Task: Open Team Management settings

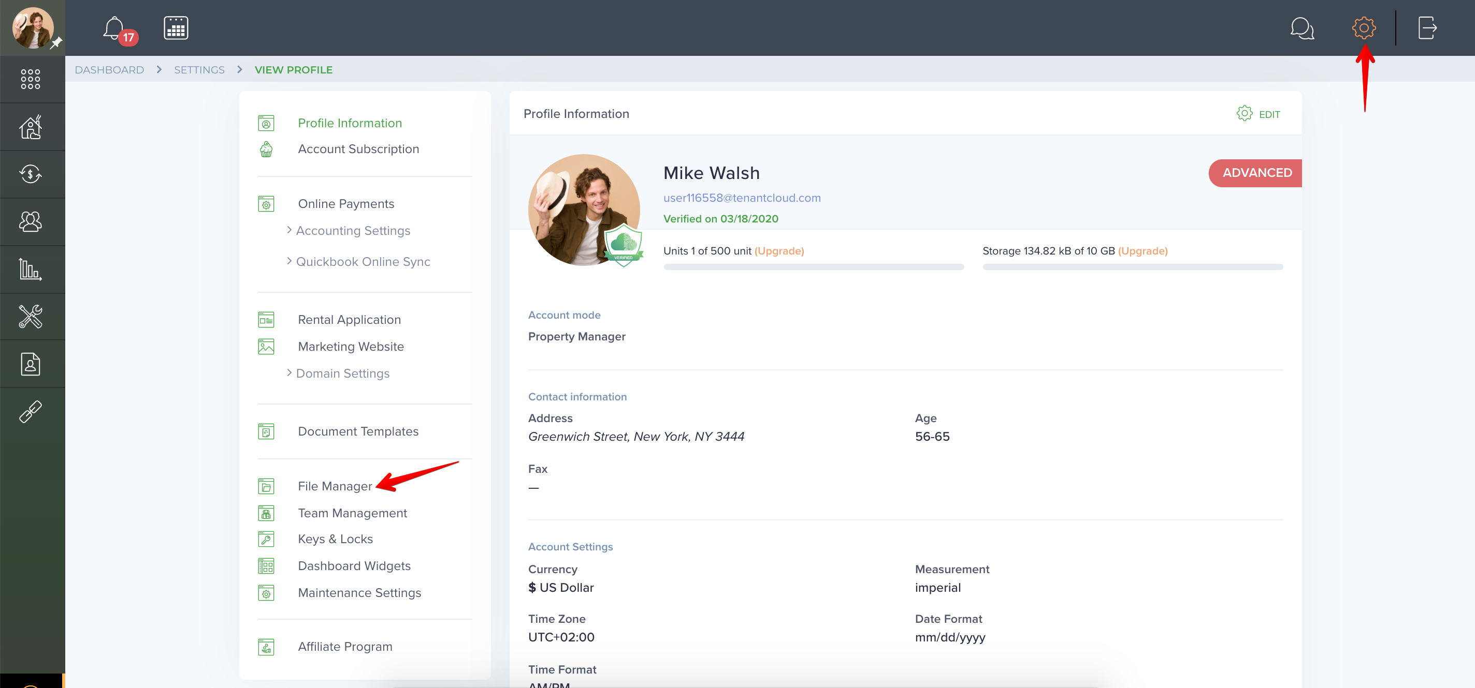Action: 352,513
